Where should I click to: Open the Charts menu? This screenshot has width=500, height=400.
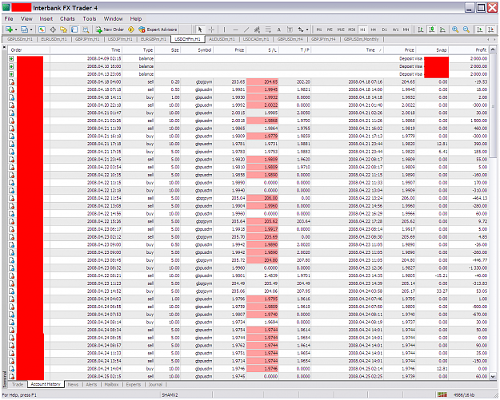67,19
